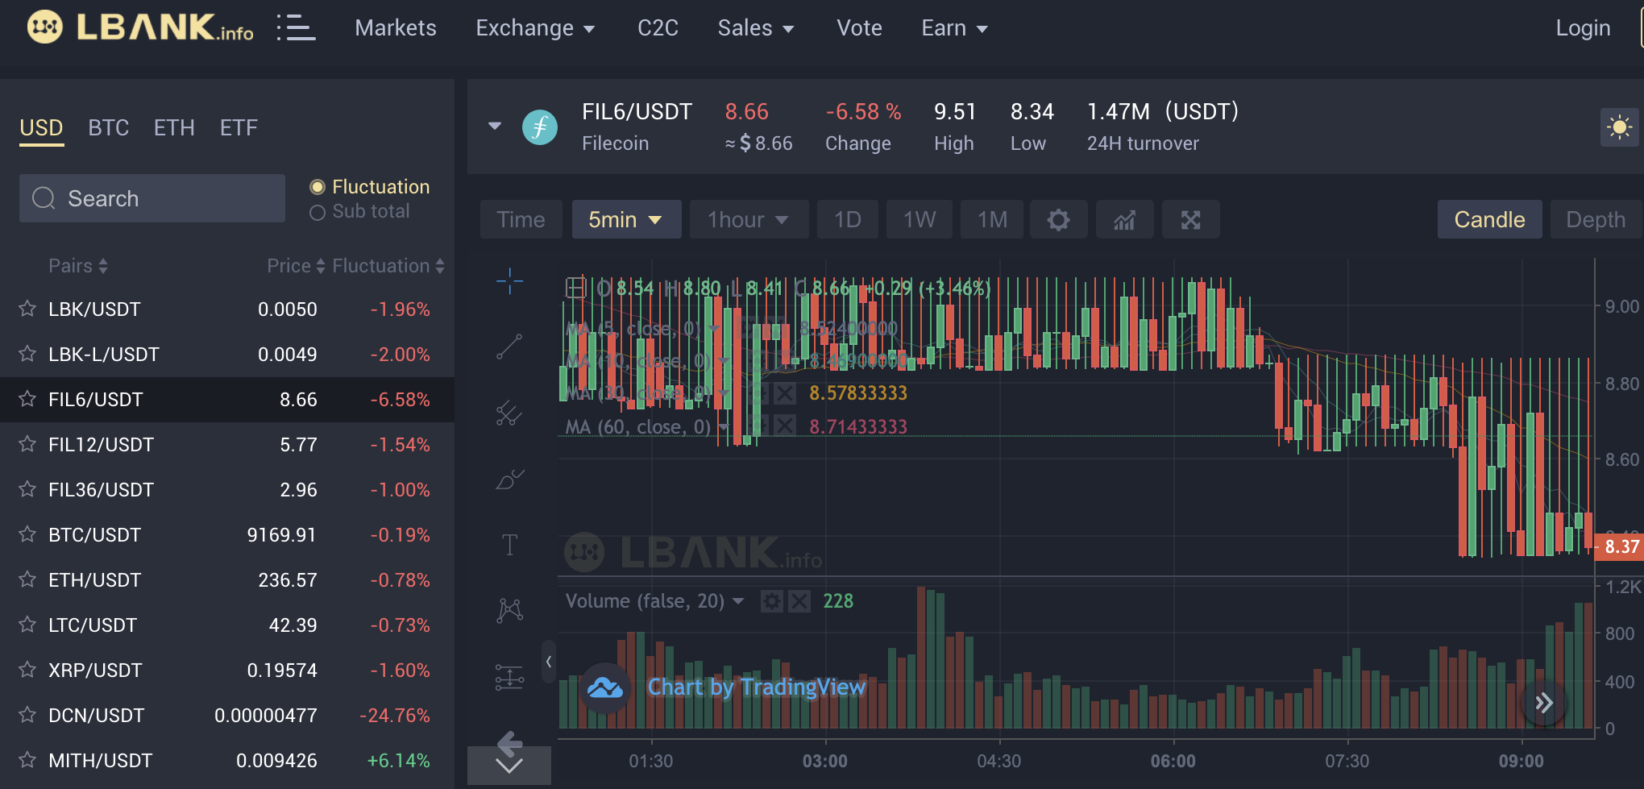
Task: Favorite ETH/USDT star icon
Action: point(27,579)
